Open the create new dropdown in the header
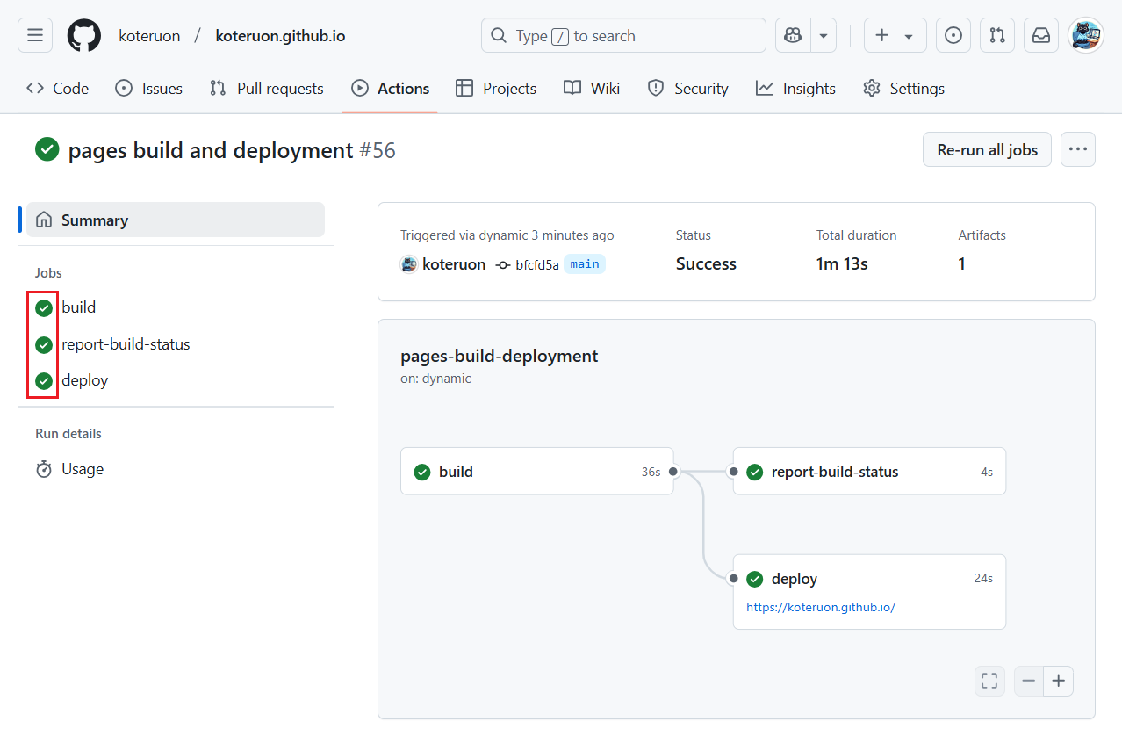1122x729 pixels. [x=895, y=35]
